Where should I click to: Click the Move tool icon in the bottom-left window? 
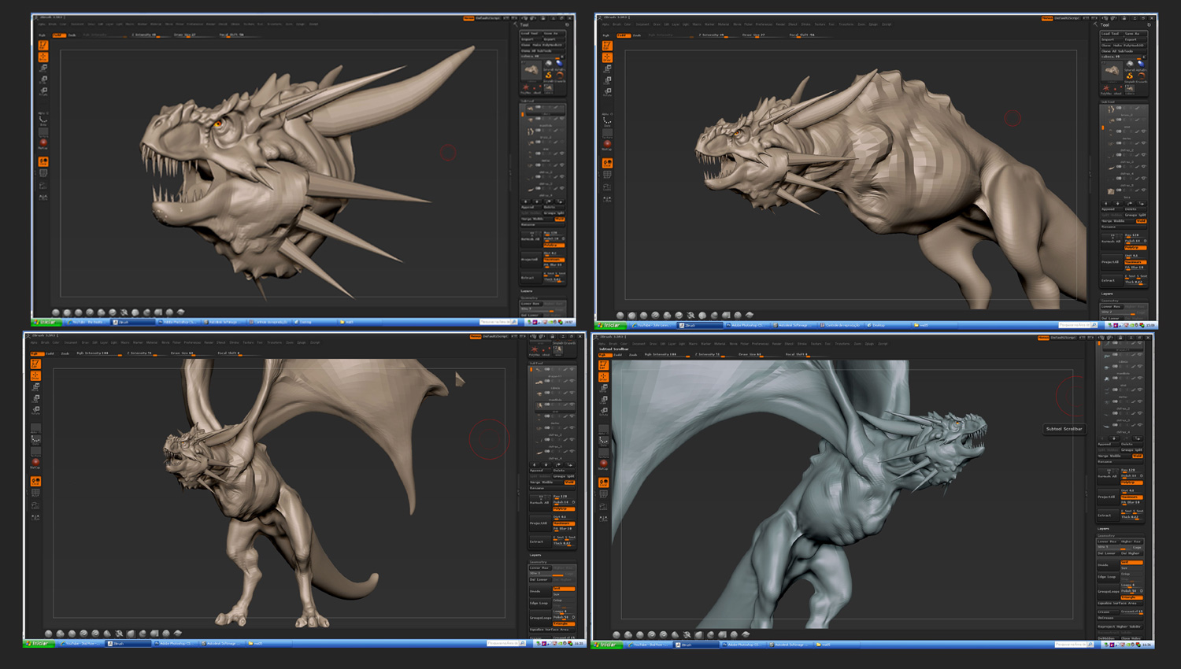coord(35,386)
